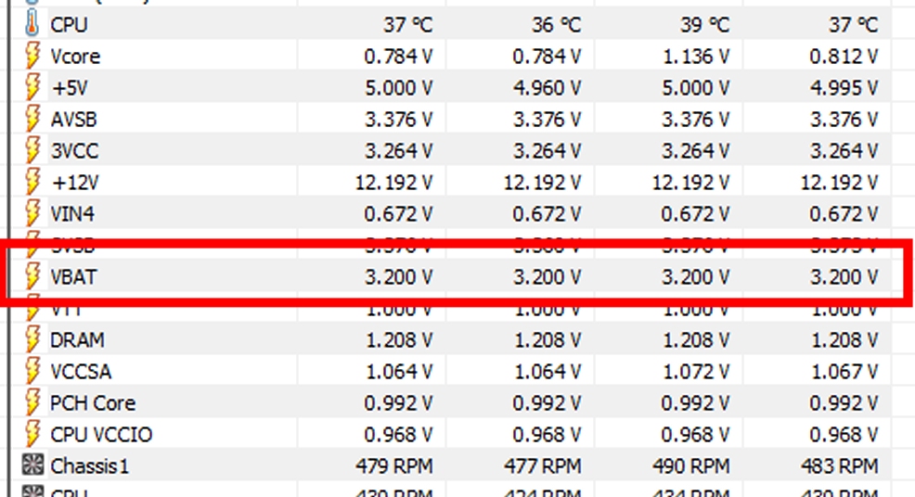This screenshot has width=915, height=497.
Task: Click the 3VCC voltage icon
Action: (32, 150)
